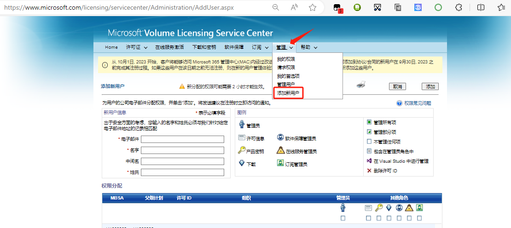Click the browser Extensions puzzle icon

(x=459, y=7)
